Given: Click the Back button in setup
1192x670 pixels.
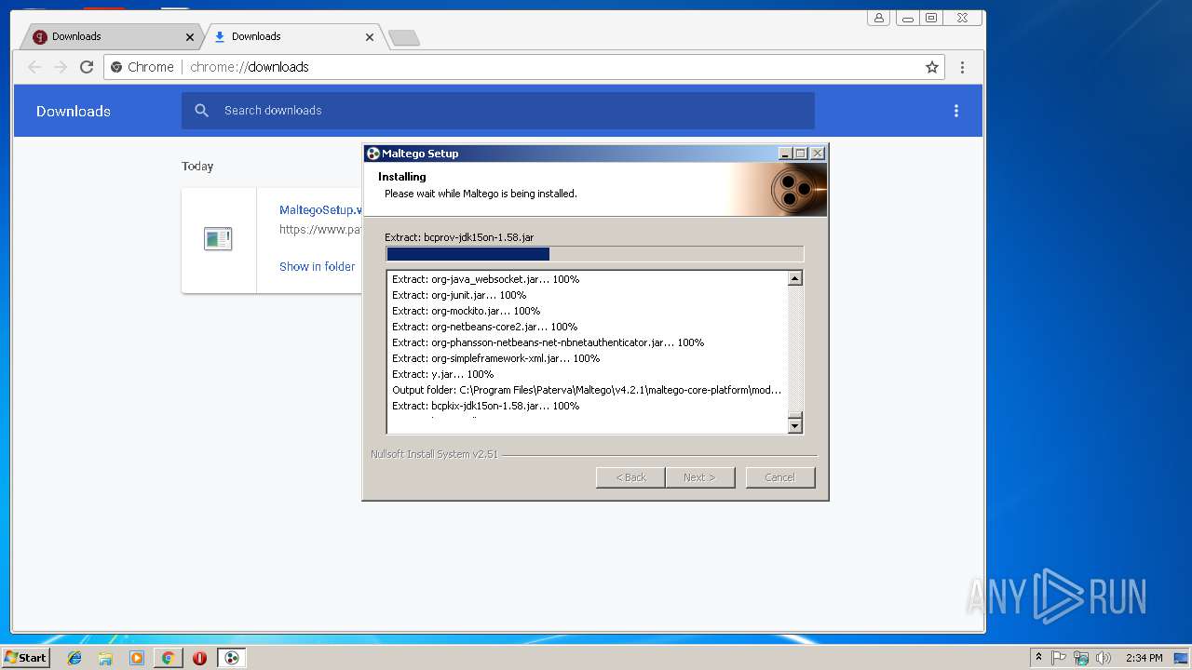Looking at the screenshot, I should pos(630,477).
